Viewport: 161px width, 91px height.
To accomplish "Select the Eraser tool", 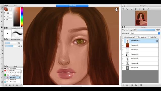I will pyautogui.click(x=2, y=12).
